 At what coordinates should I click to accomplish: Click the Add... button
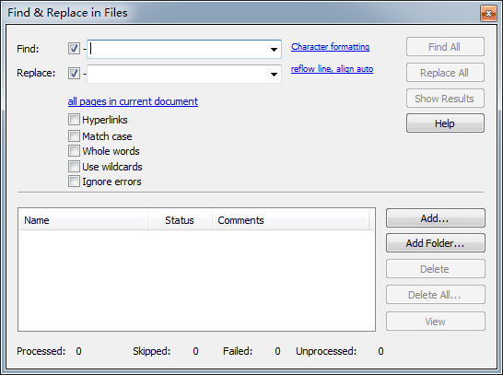point(436,218)
